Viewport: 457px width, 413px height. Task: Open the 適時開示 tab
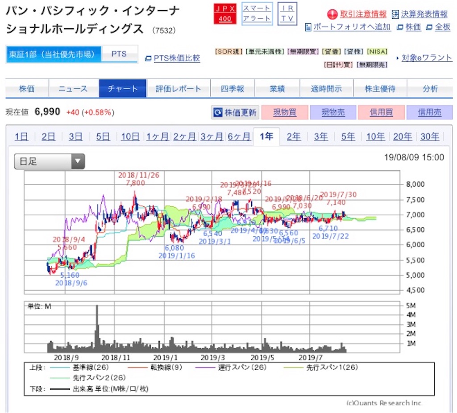point(326,88)
